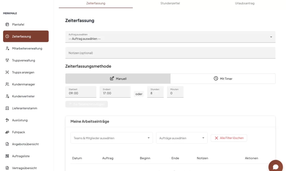The width and height of the screenshot is (286, 171).
Task: Click the Fuhrpack vehicle icon
Action: [7, 132]
